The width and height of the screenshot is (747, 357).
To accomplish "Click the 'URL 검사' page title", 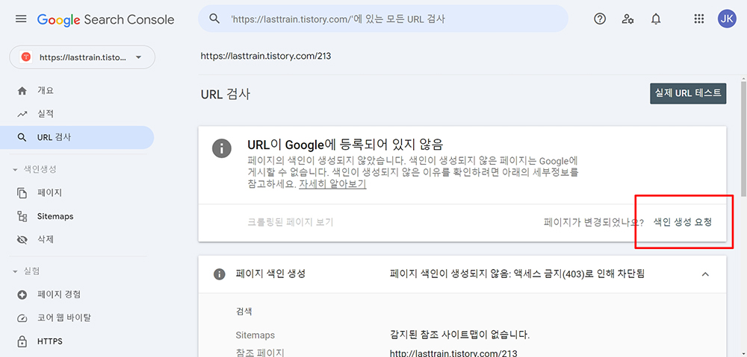I will click(x=226, y=94).
